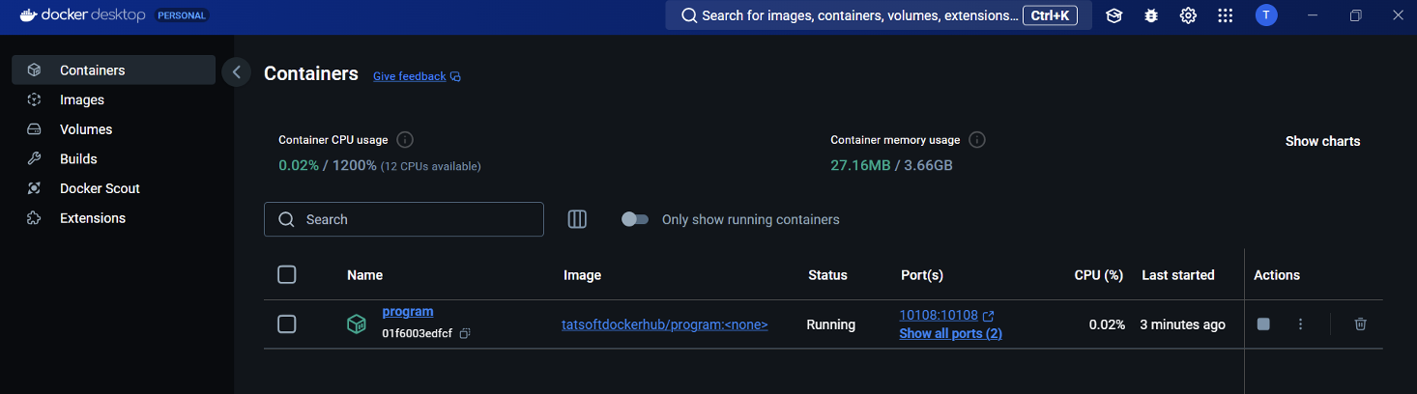Viewport: 1417px width, 394px height.
Task: Open more actions menu for program
Action: [1300, 324]
